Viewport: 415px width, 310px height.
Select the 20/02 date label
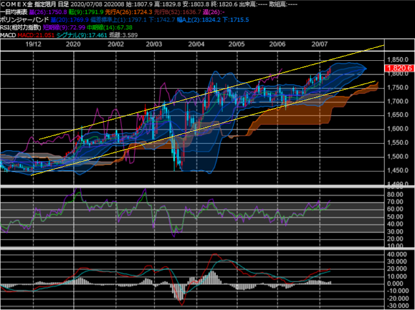[115, 44]
